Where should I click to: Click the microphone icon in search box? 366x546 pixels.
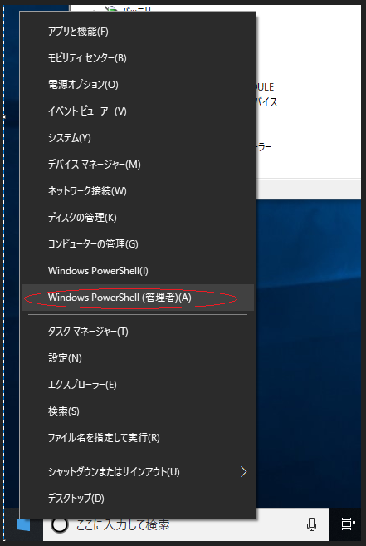click(x=312, y=524)
